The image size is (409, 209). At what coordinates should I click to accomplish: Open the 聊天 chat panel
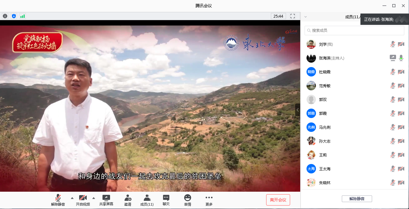pos(166,200)
